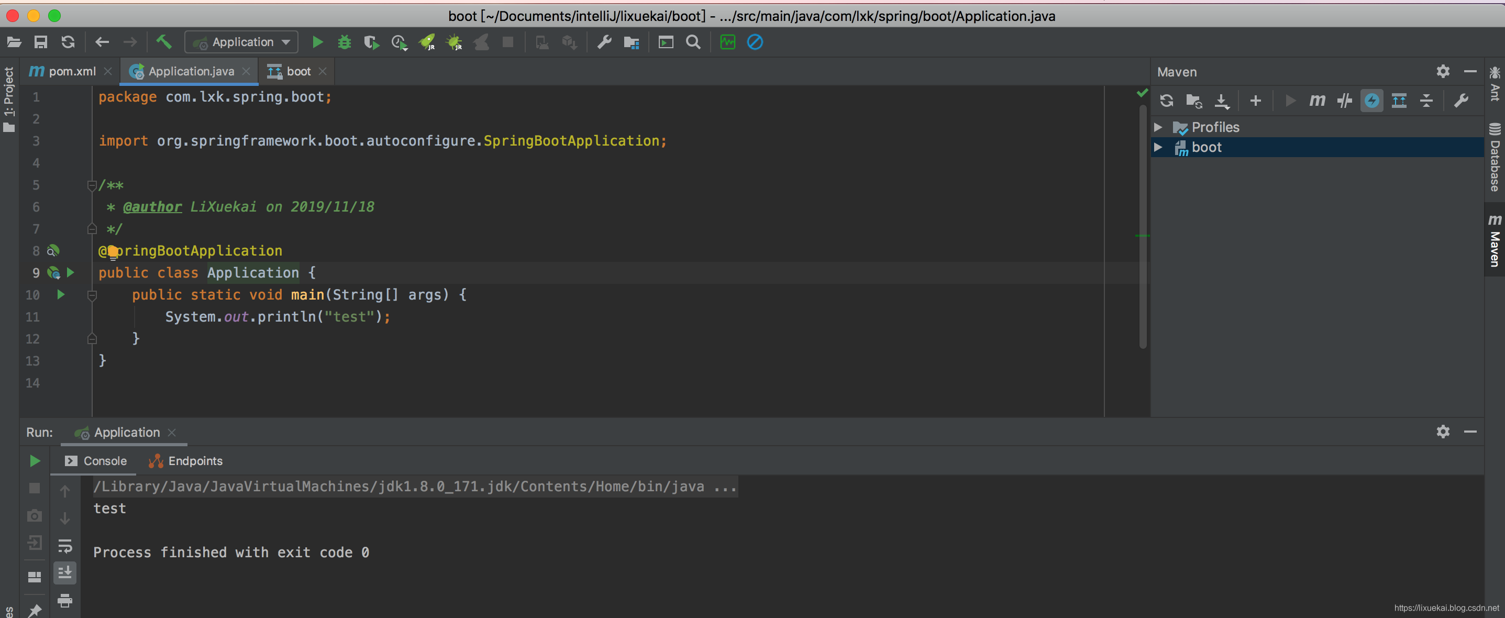Fold the Javadoc comment at line 5
This screenshot has width=1505, height=618.
point(92,185)
